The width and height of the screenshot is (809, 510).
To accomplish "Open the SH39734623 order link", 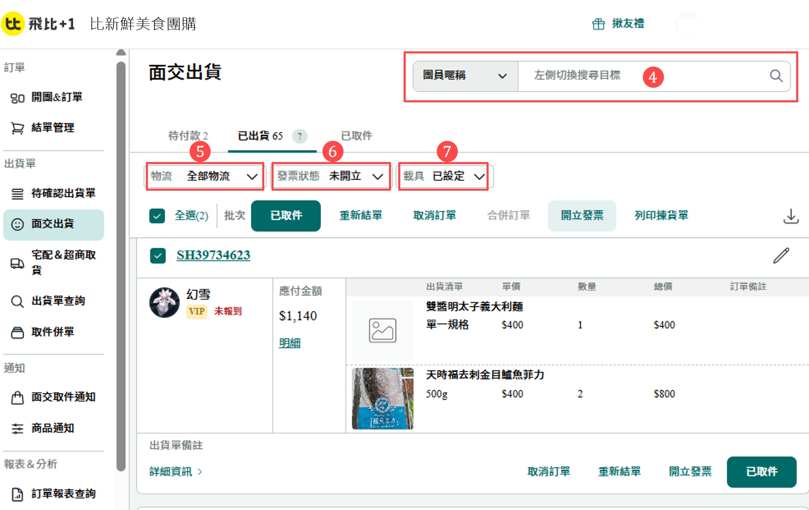I will click(213, 255).
